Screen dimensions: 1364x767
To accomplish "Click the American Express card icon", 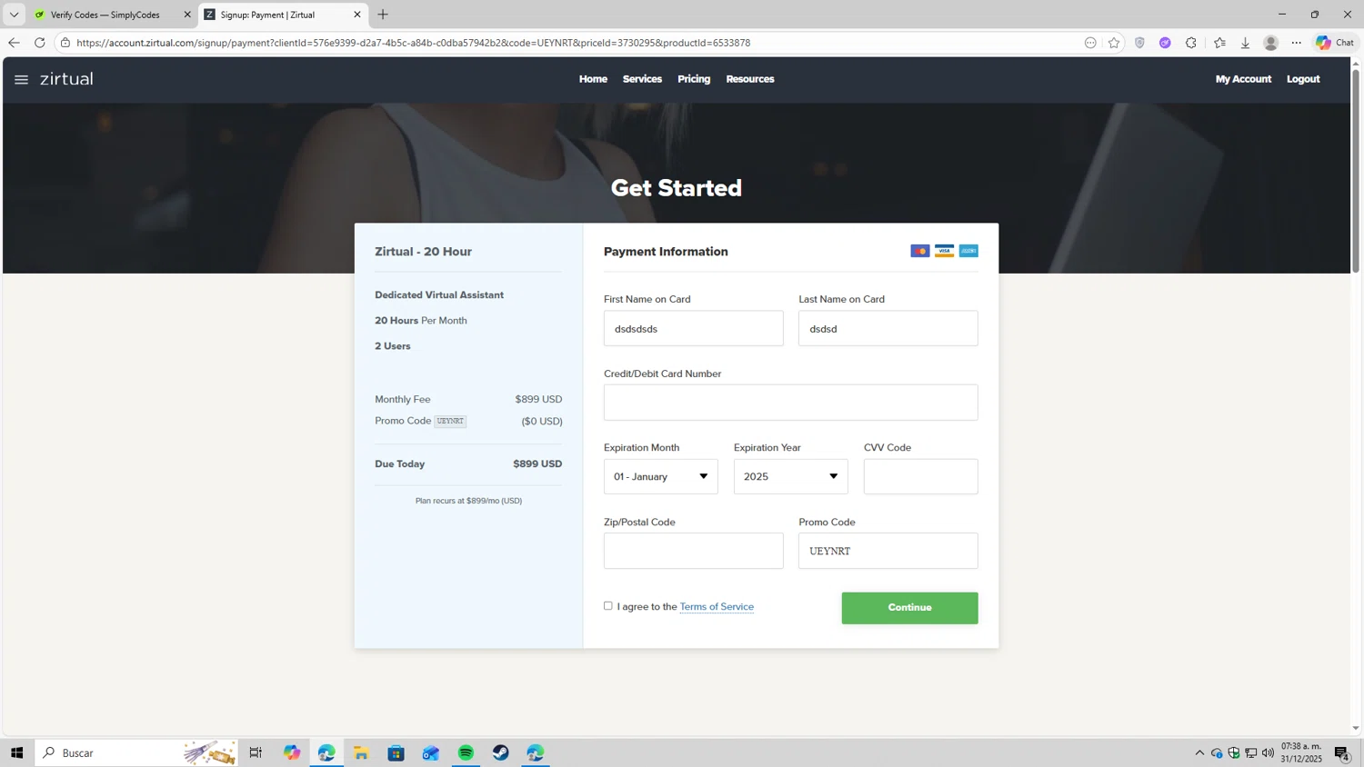I will 968,251.
